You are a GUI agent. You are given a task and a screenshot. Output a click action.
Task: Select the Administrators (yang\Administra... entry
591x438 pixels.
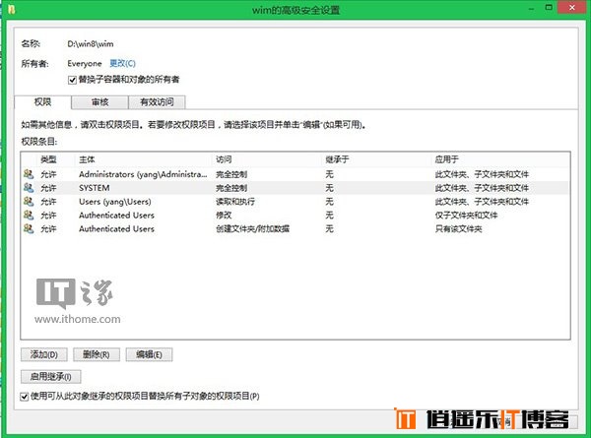(295, 174)
